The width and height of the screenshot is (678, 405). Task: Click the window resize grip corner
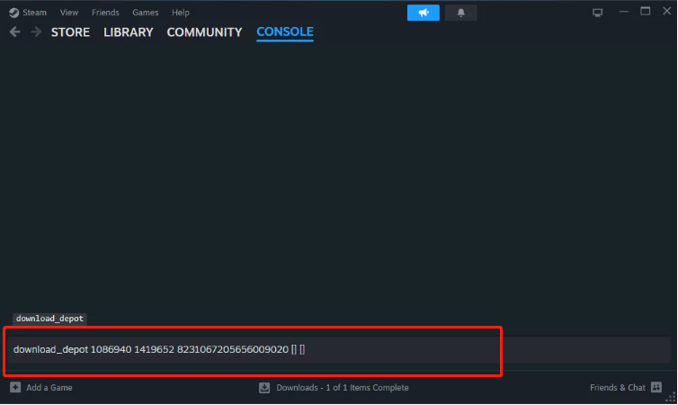click(671, 399)
